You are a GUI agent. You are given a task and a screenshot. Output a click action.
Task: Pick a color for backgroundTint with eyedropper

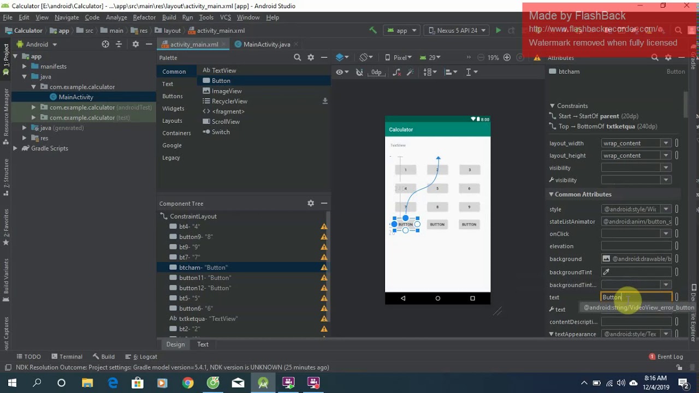606,272
